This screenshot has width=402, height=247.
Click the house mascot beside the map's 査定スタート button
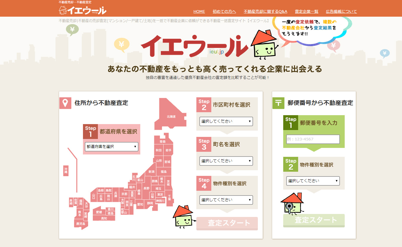[x=183, y=217]
